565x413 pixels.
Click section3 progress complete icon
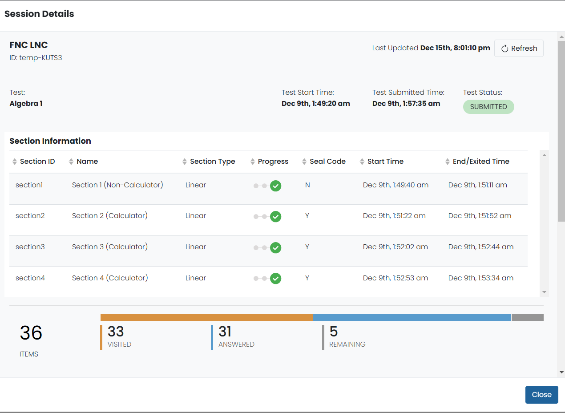point(276,248)
